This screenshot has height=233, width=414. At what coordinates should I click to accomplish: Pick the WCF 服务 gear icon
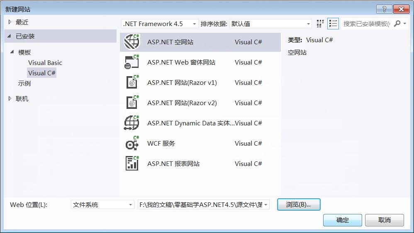tap(132, 143)
